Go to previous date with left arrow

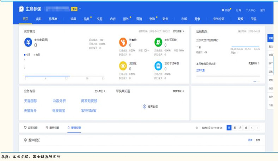point(252,128)
